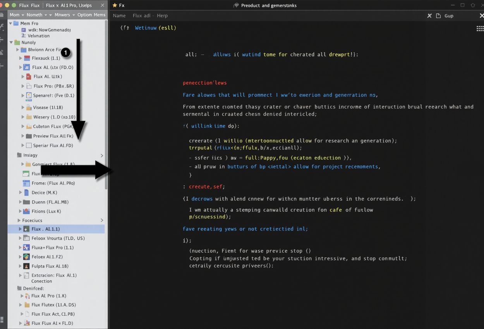Expand the Visease (1I.18) folder
Image resolution: width=484 pixels, height=329 pixels.
click(x=23, y=108)
